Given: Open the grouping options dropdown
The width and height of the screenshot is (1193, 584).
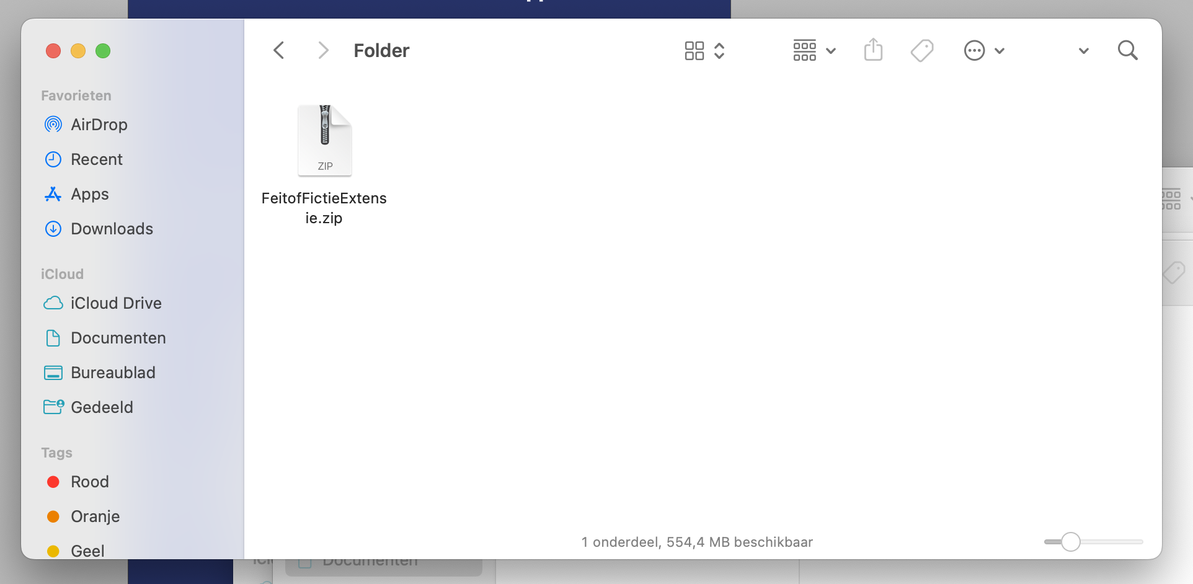Looking at the screenshot, I should tap(814, 50).
